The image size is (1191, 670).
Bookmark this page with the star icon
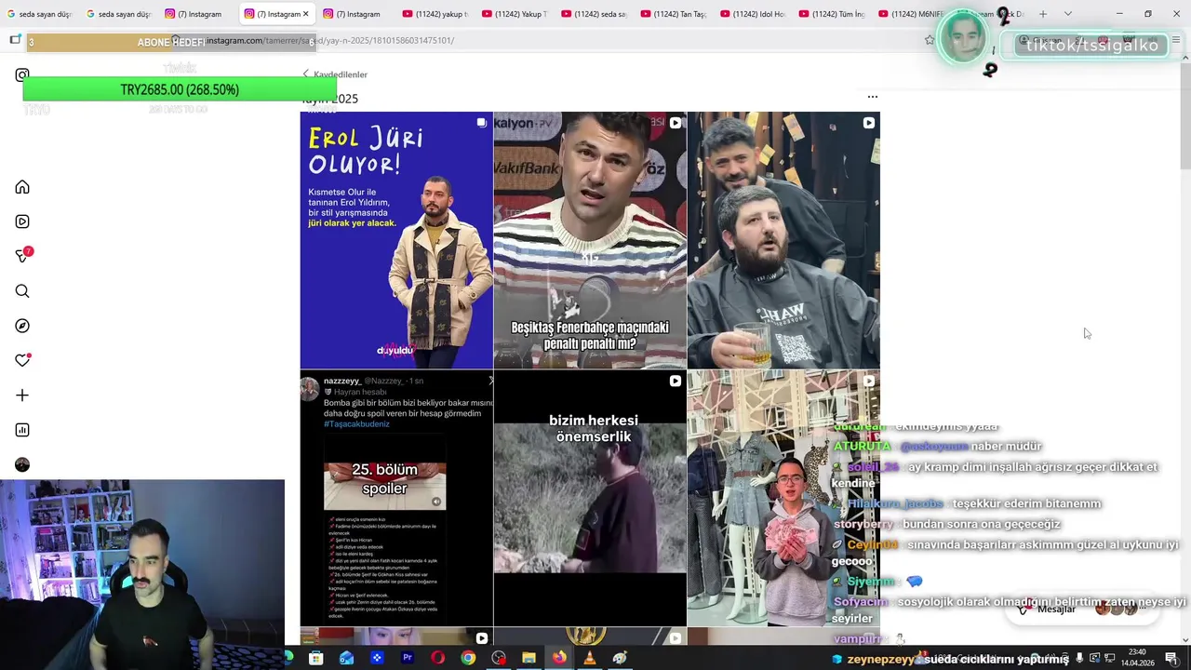[929, 40]
